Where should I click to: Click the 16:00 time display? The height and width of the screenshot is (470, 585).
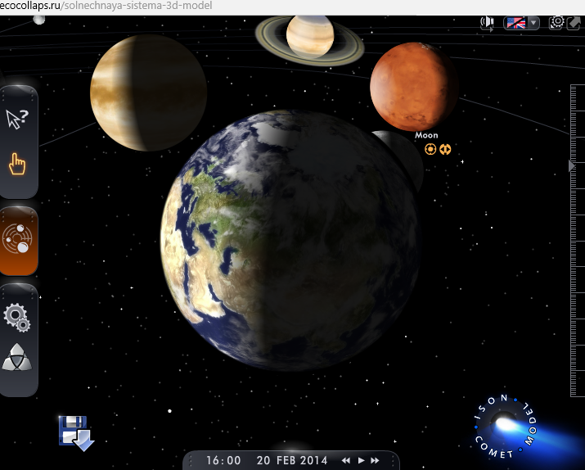click(x=223, y=461)
